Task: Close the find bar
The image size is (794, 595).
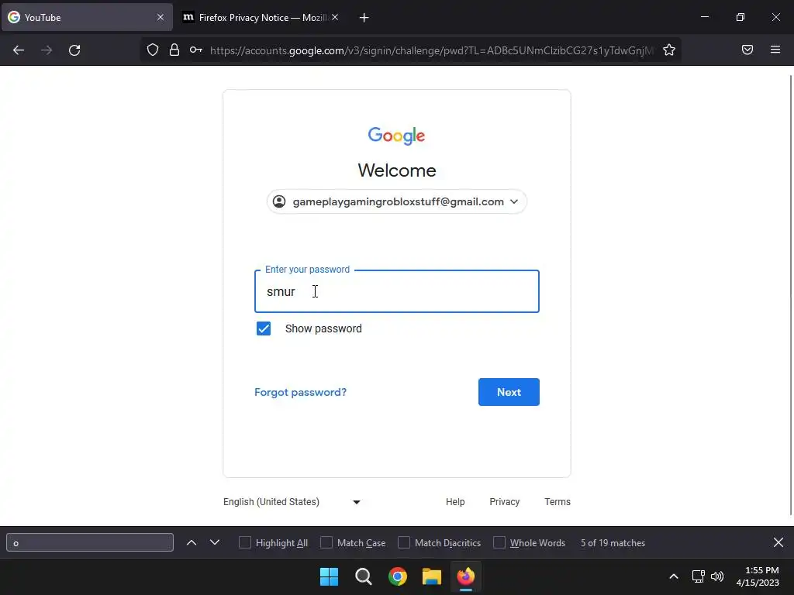Action: pyautogui.click(x=778, y=542)
